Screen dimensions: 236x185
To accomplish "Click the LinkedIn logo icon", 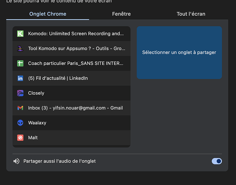I will [20, 78].
